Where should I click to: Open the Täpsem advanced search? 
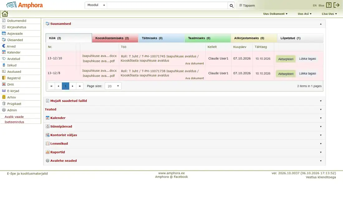(247, 6)
